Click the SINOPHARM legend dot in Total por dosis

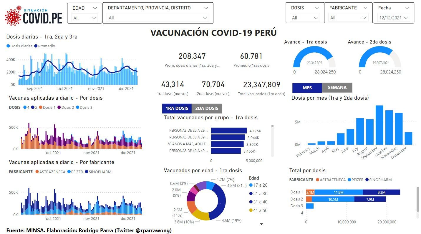click(x=367, y=180)
